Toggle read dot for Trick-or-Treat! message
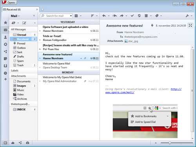 tap(40, 40)
